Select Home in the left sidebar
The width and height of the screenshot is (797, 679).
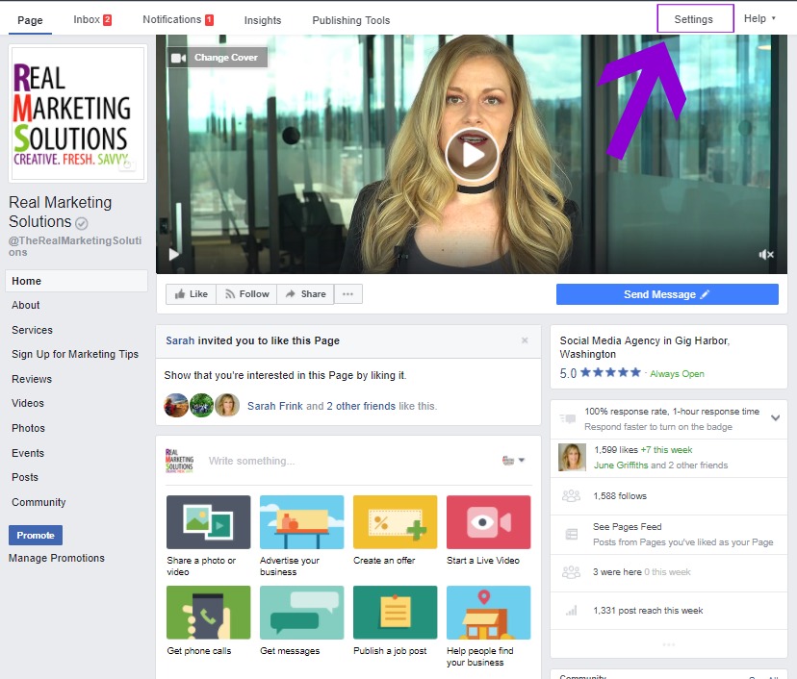(x=76, y=281)
